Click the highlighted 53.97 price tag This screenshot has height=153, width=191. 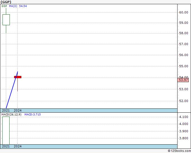tap(183, 80)
